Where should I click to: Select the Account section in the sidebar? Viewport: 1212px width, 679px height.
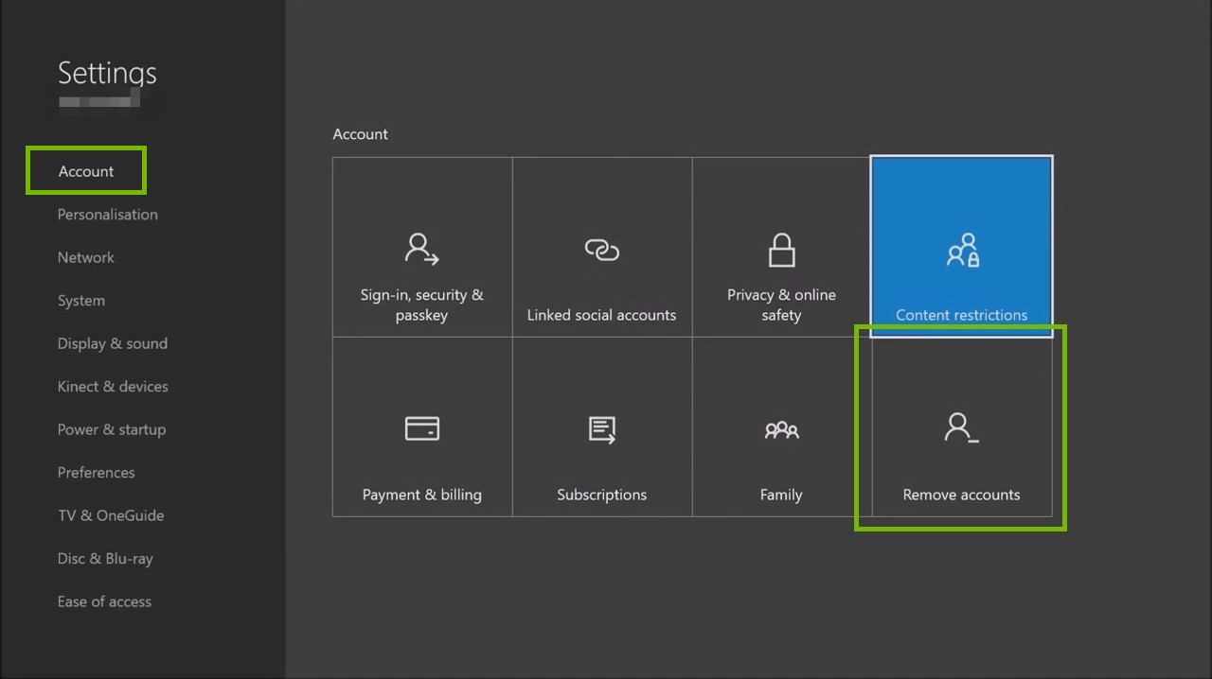[85, 170]
